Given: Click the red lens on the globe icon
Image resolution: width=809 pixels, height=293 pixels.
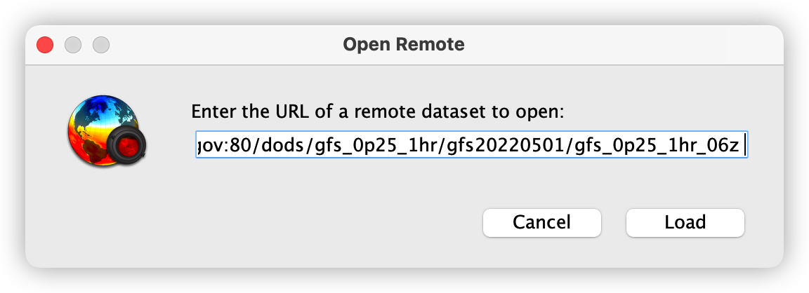Looking at the screenshot, I should (x=129, y=146).
